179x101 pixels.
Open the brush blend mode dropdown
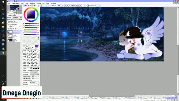pyautogui.click(x=27, y=68)
